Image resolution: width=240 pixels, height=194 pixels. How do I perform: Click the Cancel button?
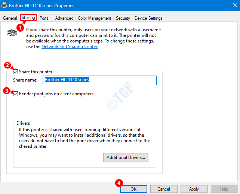click(x=164, y=189)
